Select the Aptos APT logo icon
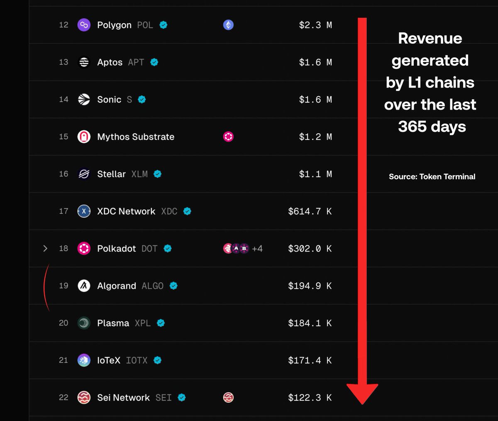498x421 pixels. (x=83, y=62)
